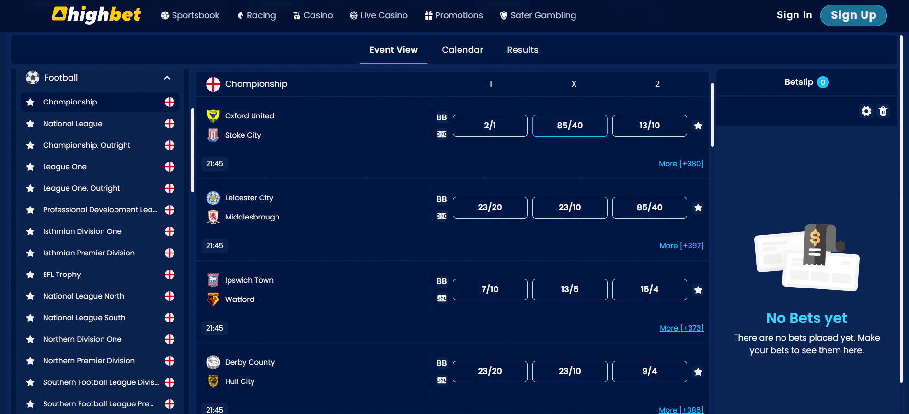Open BB bet builder for Leicester City match
This screenshot has width=909, height=414.
441,199
